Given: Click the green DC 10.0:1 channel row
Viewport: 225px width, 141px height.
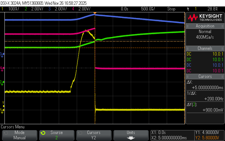Looking at the screenshot, I should pyautogui.click(x=205, y=59).
